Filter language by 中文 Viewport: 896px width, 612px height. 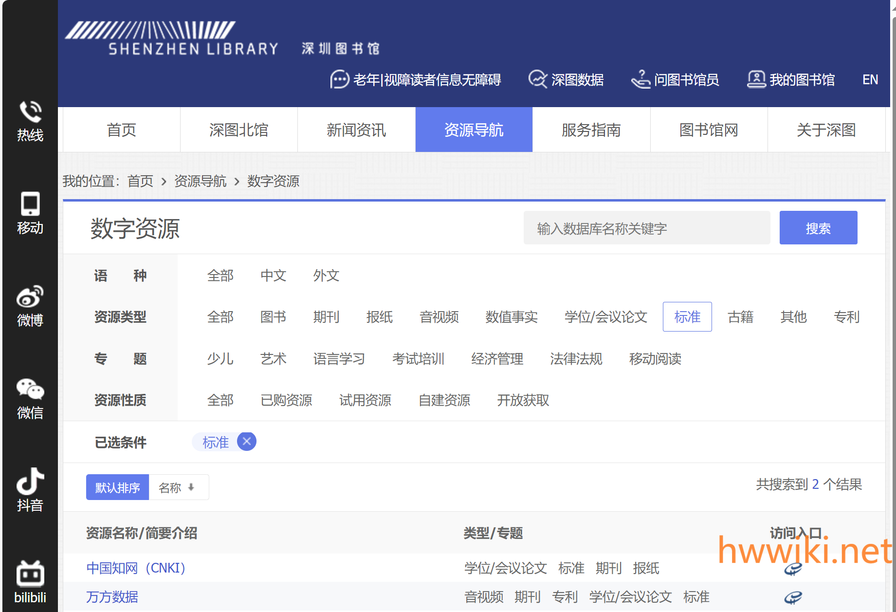273,276
